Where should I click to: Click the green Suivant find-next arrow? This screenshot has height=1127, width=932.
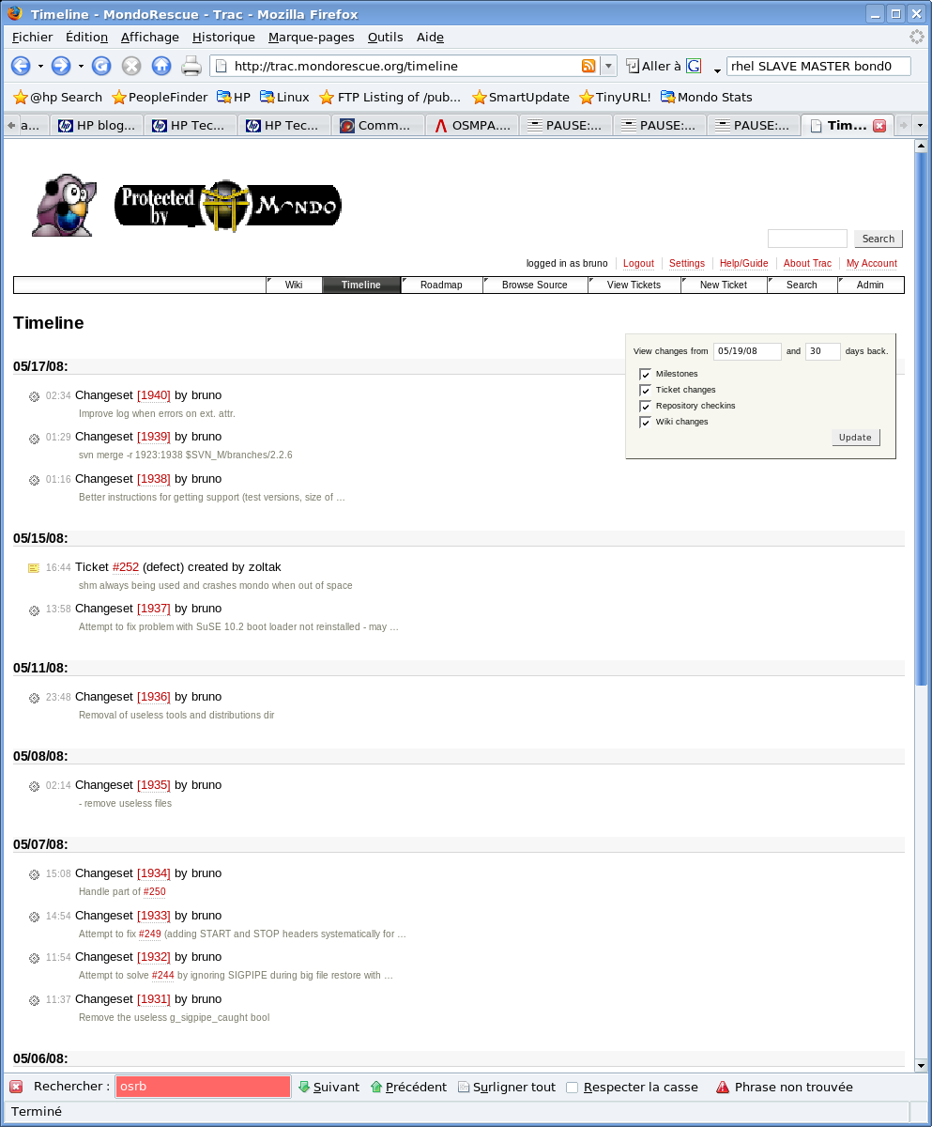[304, 1087]
